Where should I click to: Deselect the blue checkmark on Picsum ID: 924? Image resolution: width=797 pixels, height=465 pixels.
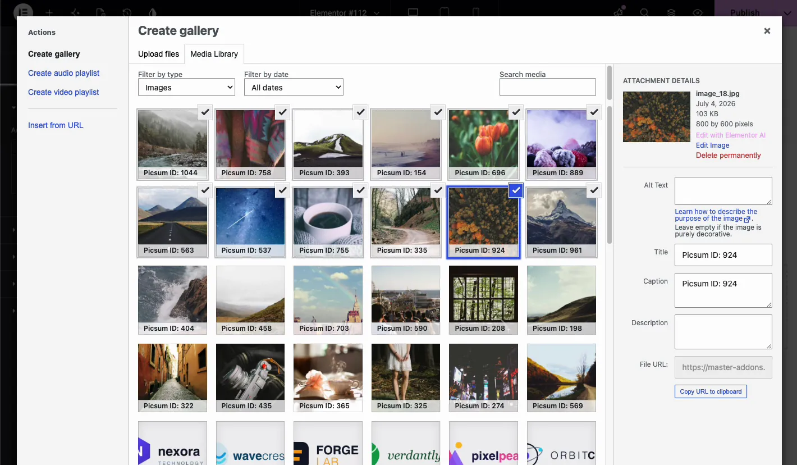coord(516,190)
